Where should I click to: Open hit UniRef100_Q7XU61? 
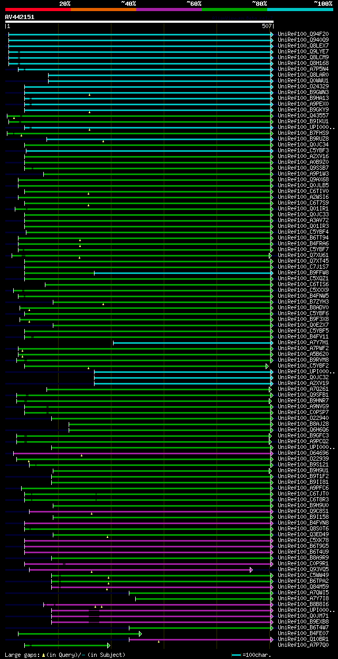(x=303, y=255)
